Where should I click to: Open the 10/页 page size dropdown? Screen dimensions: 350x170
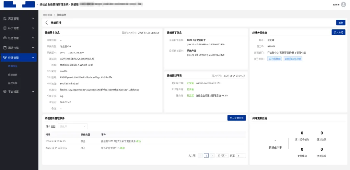[222, 155]
